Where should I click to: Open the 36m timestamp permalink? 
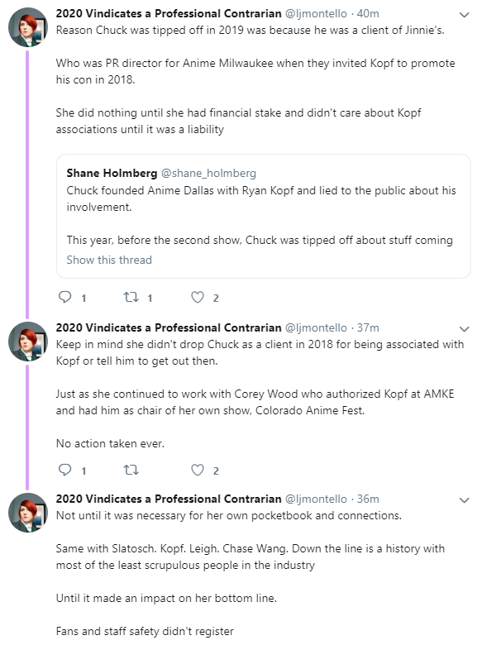368,499
